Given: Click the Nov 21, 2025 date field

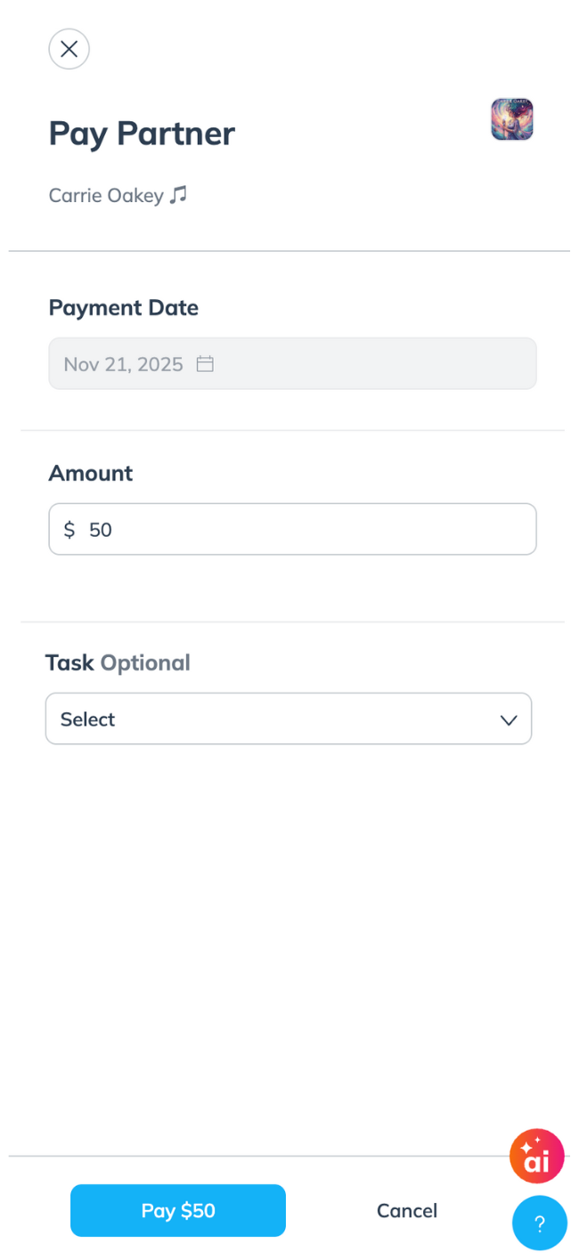Looking at the screenshot, I should pyautogui.click(x=123, y=363).
